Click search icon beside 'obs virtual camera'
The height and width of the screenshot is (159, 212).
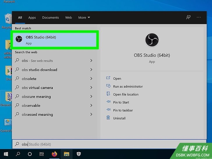click(17, 87)
